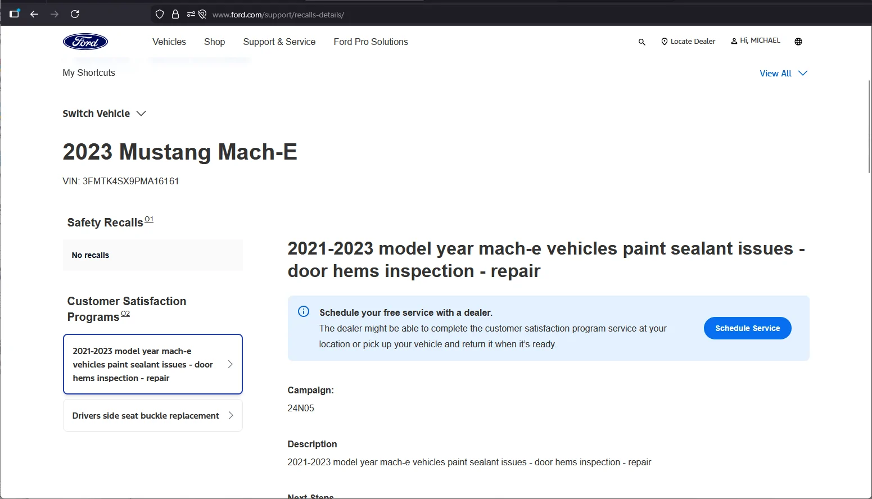The width and height of the screenshot is (872, 499).
Task: Click the Campaign: label
Action: click(x=310, y=390)
